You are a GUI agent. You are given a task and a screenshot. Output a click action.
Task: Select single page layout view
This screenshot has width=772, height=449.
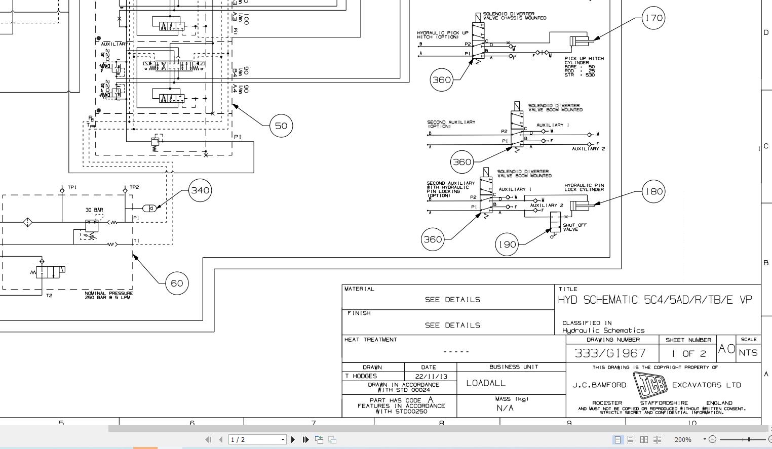617,439
